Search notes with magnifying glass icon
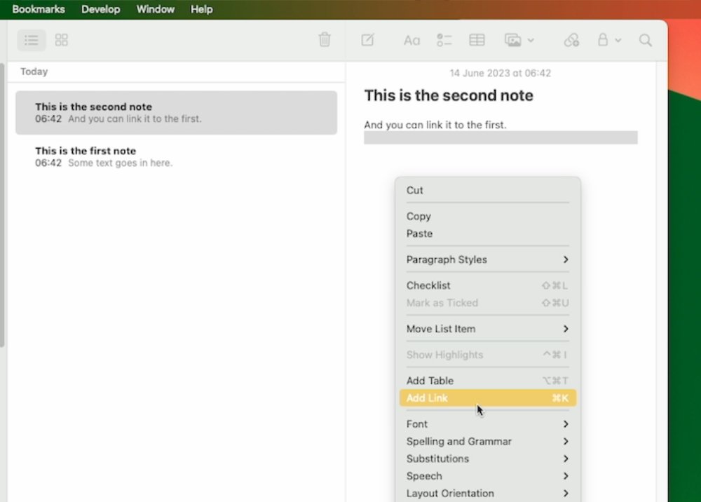The image size is (701, 502). click(646, 40)
